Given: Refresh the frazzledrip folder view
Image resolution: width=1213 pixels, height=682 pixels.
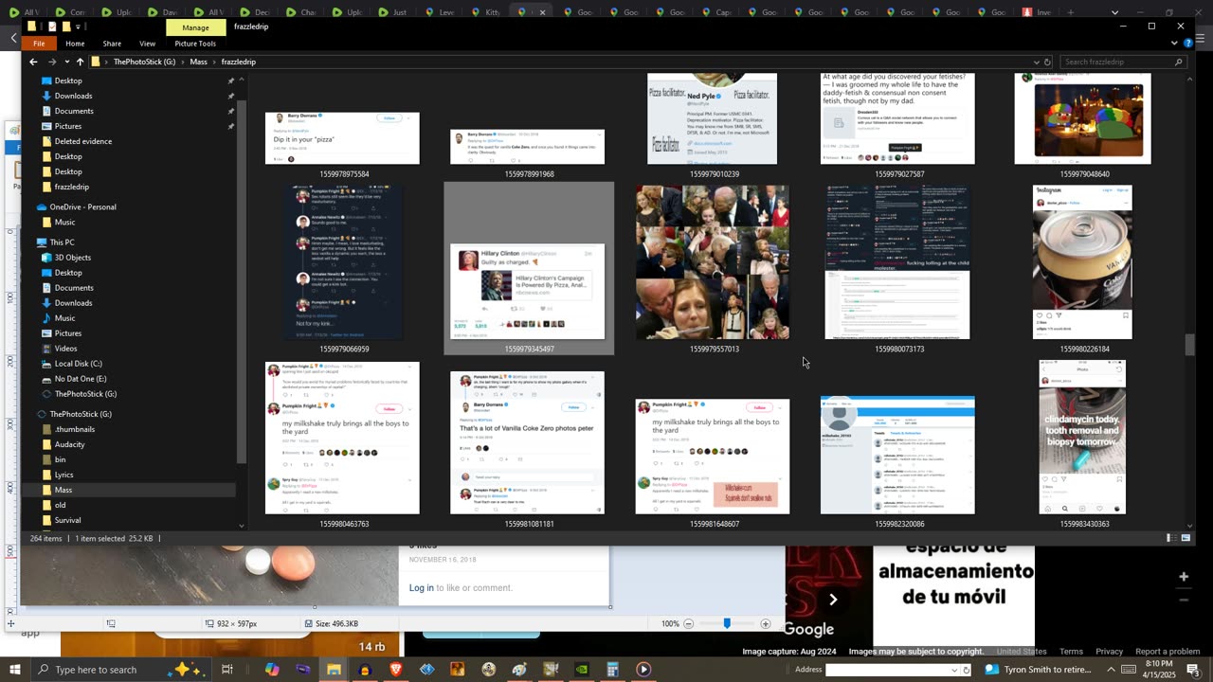Looking at the screenshot, I should coord(1048,62).
